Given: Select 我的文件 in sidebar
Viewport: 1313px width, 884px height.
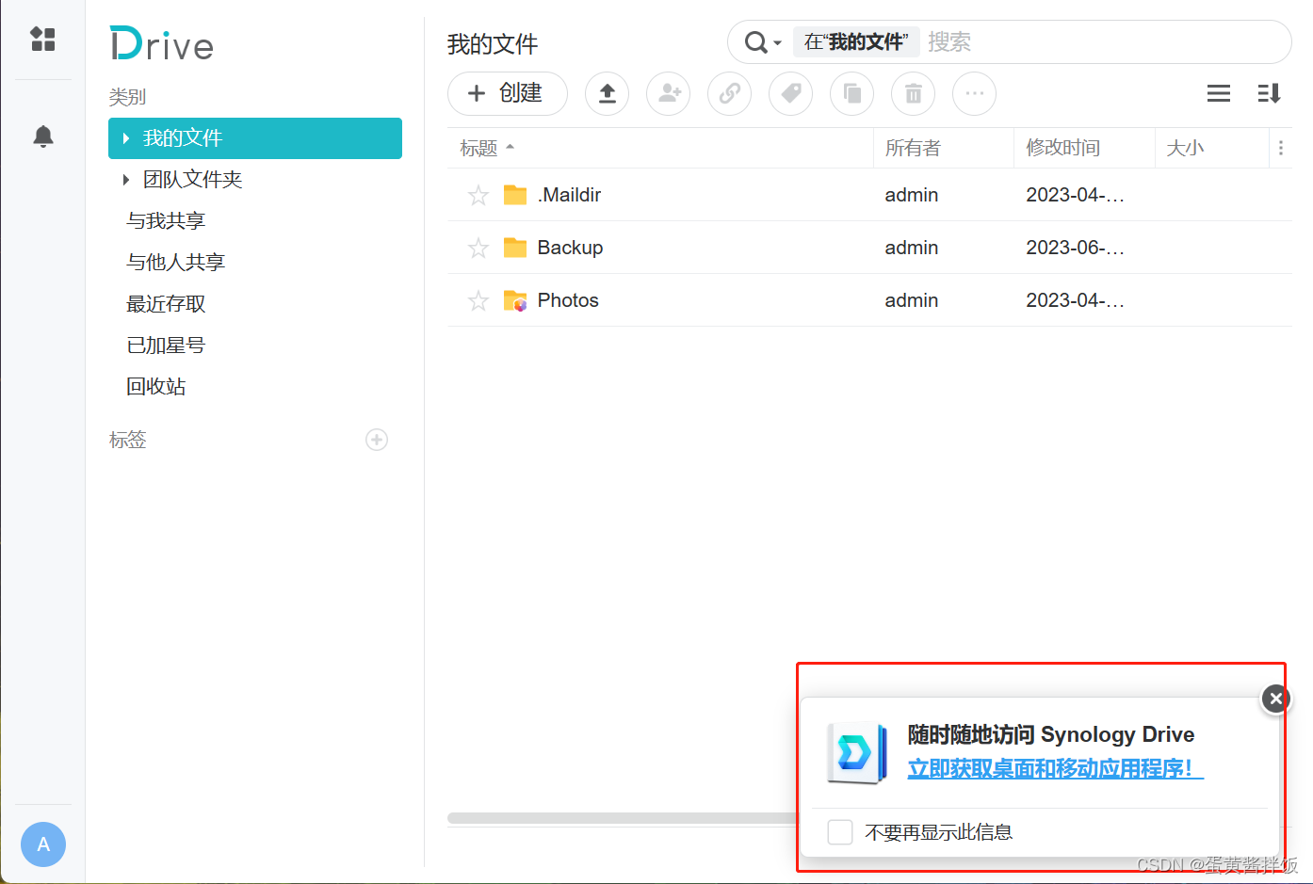Looking at the screenshot, I should [255, 138].
